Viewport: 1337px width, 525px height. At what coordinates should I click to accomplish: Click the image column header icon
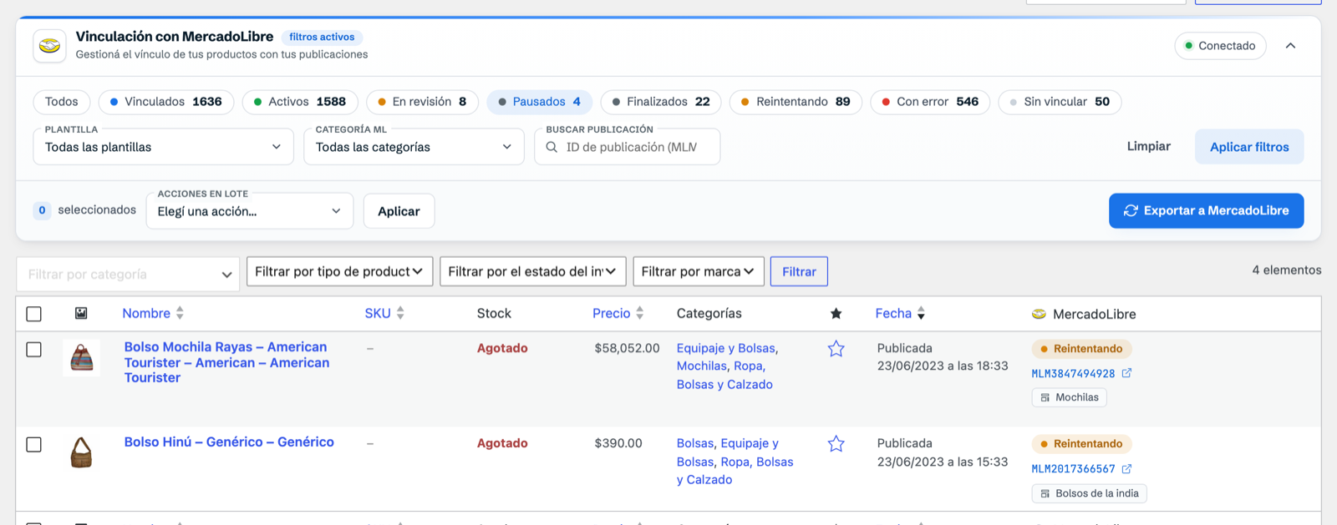(x=81, y=313)
